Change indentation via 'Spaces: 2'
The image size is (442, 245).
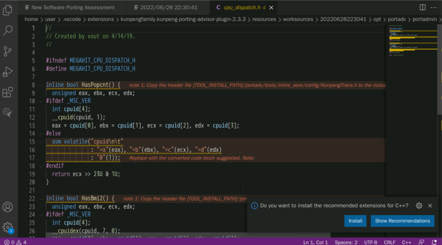(346, 242)
